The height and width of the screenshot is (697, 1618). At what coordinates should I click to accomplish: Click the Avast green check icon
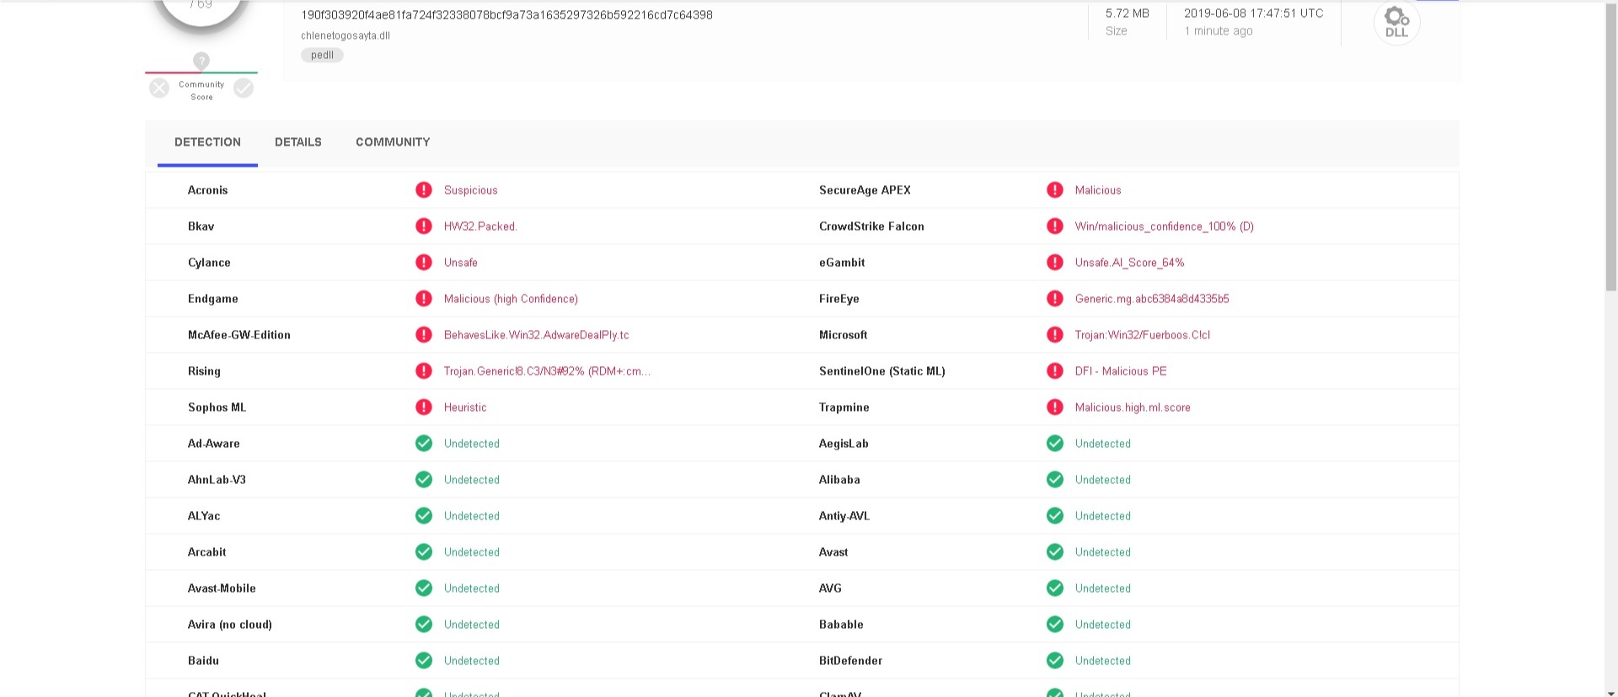[1055, 552]
